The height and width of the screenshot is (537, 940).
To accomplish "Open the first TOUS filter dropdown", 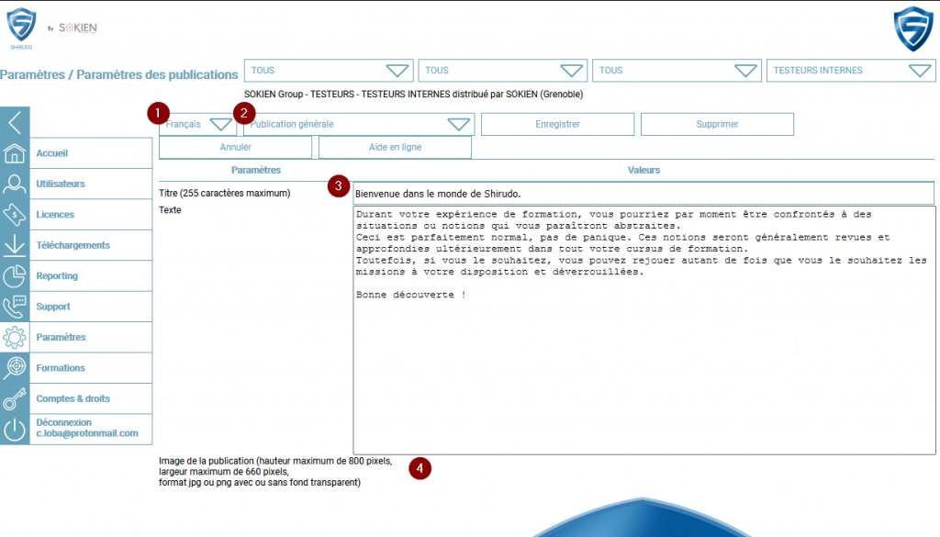I will tap(330, 71).
